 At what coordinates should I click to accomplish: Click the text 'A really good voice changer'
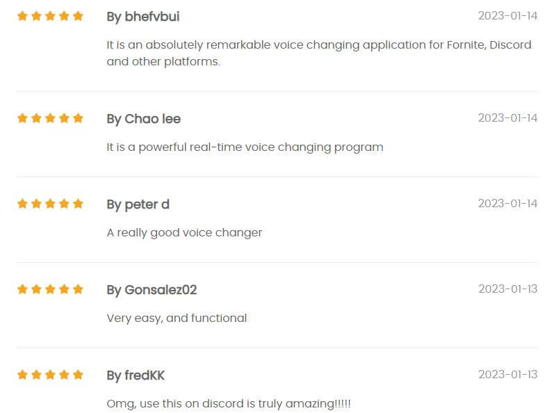pyautogui.click(x=184, y=233)
